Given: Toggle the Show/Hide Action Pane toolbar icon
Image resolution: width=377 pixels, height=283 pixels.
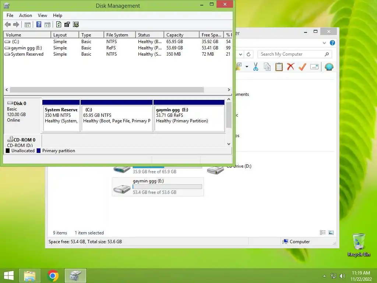Looking at the screenshot, I should tap(47, 24).
